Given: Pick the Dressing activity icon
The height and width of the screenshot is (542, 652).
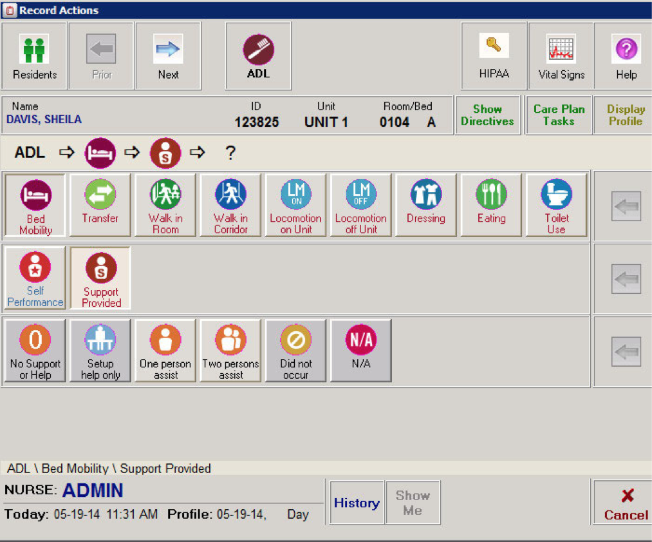Looking at the screenshot, I should click(x=425, y=205).
